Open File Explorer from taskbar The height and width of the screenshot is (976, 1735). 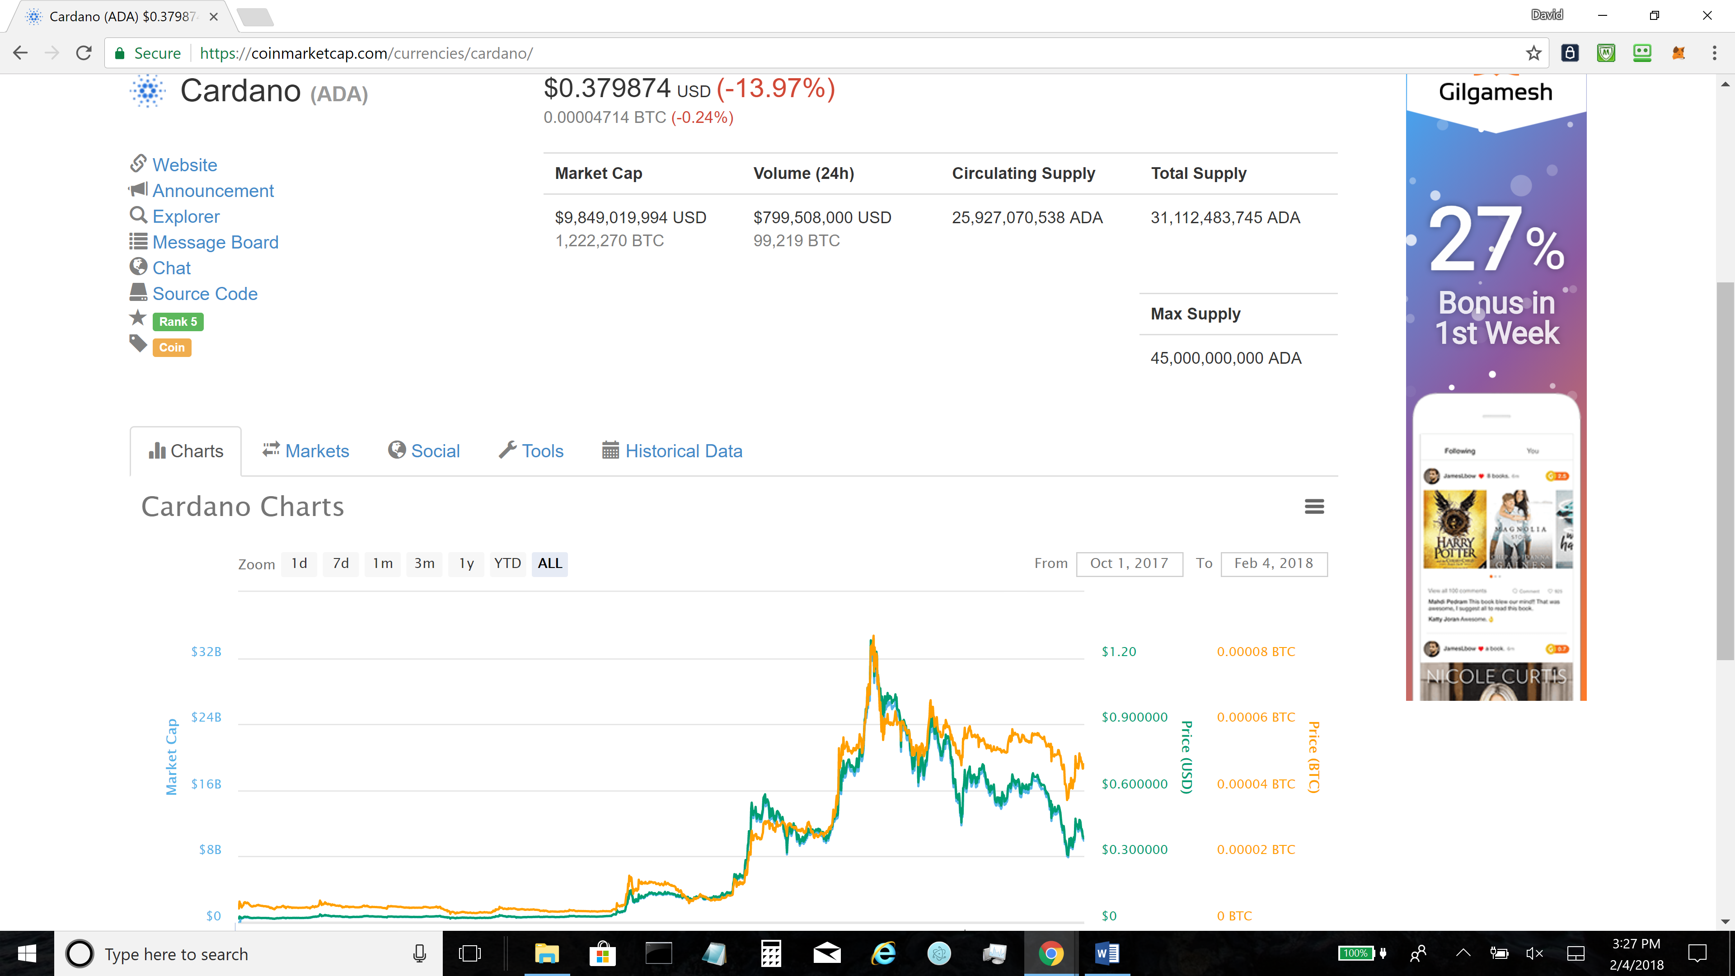click(546, 954)
